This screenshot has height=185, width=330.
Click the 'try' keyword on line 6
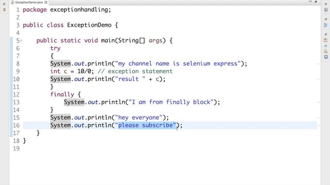[55, 48]
